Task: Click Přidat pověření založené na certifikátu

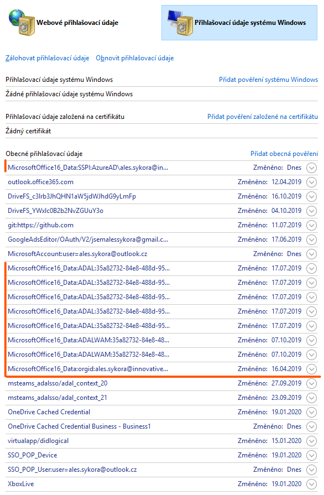Action: 263,117
